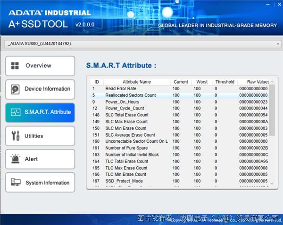Image resolution: width=283 pixels, height=225 pixels.
Task: Click the S.M.A.R.T. Attribute pulse icon
Action: click(16, 112)
